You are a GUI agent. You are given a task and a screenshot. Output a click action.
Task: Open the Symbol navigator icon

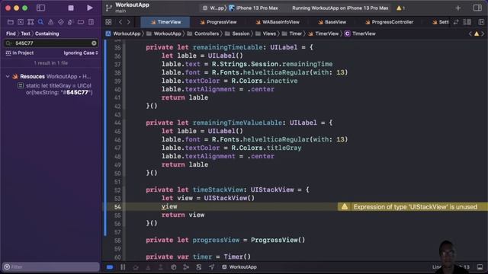(30, 22)
